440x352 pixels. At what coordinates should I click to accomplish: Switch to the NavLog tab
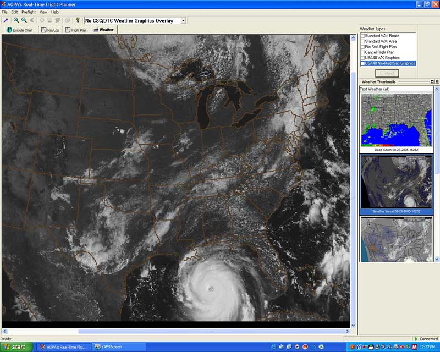coord(50,30)
